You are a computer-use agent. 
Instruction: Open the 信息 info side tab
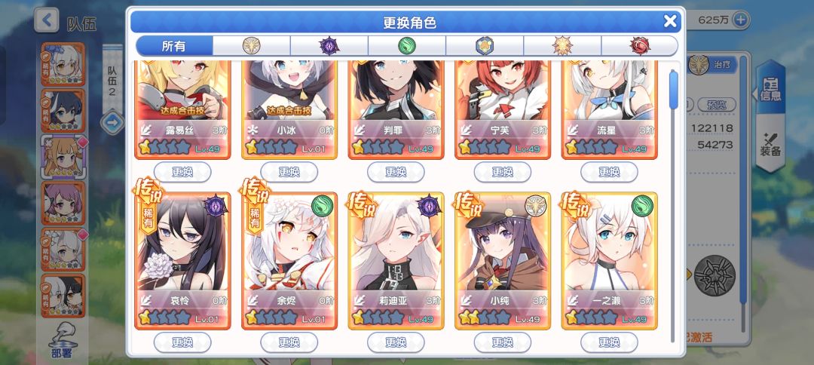tap(770, 87)
